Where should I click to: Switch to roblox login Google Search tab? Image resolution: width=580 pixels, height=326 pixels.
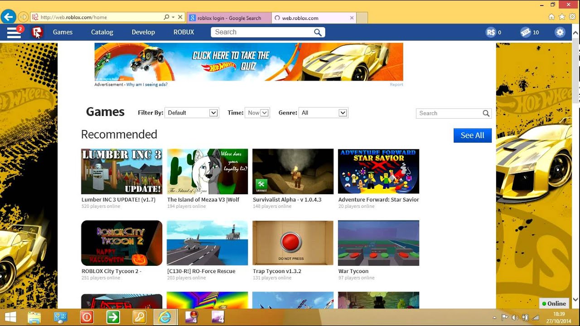coord(228,18)
